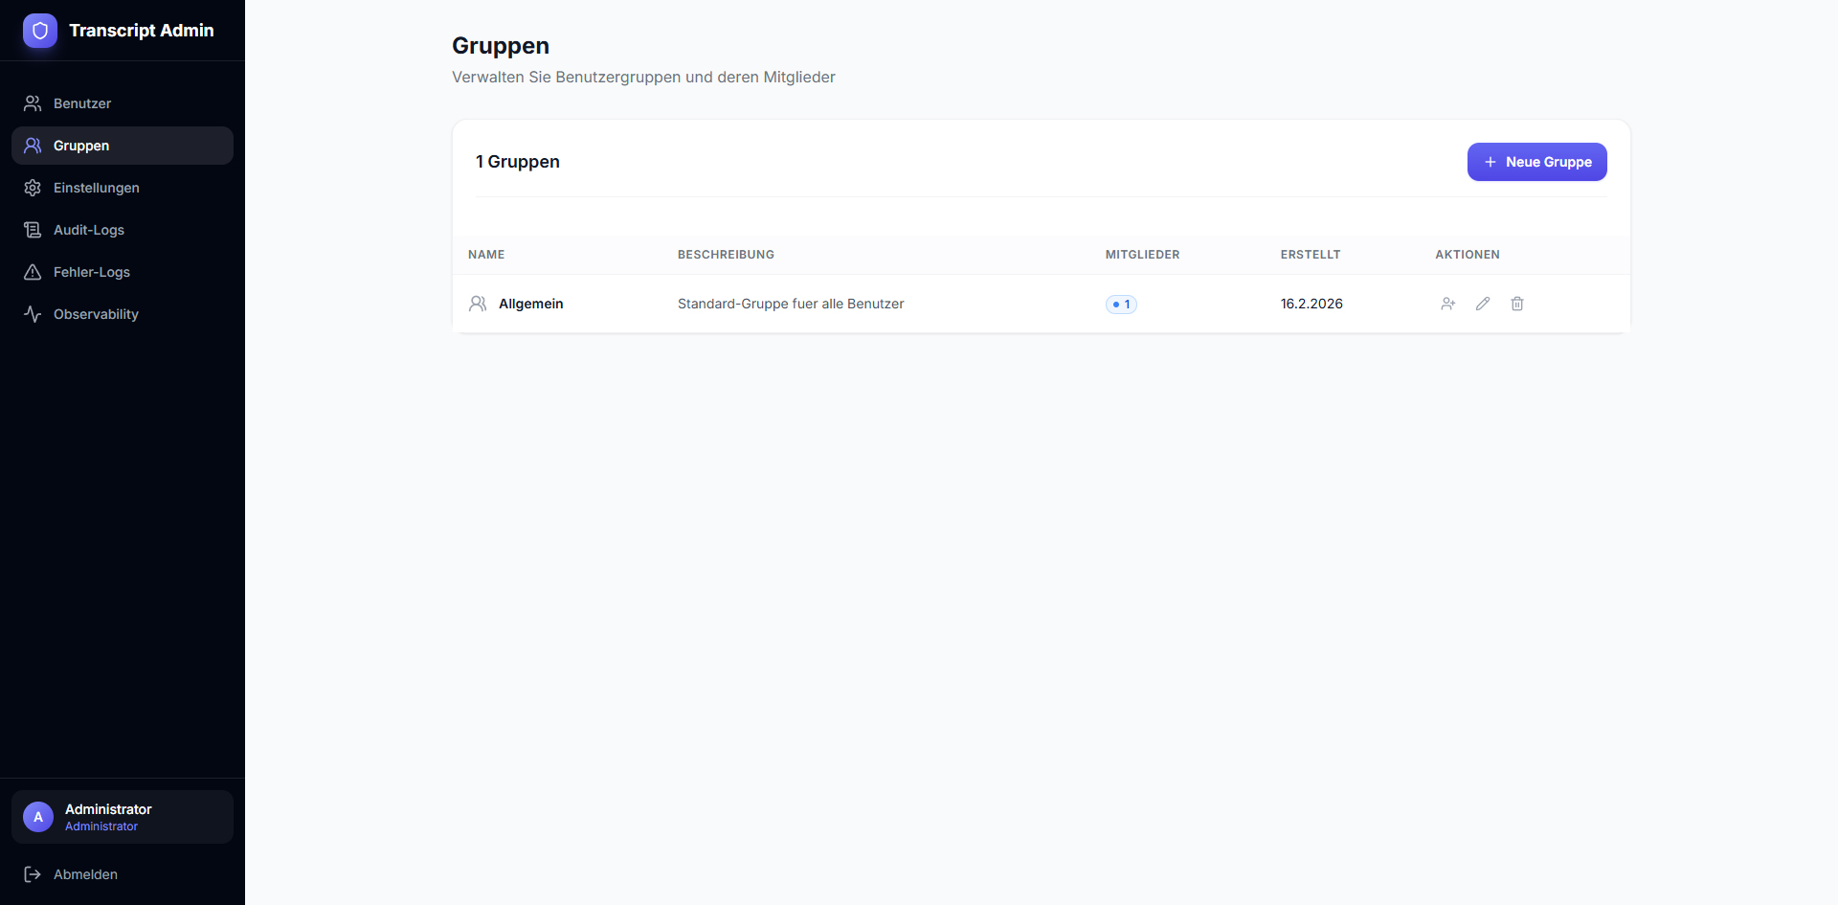Delete the Allgemein group via the trash icon
This screenshot has width=1838, height=905.
[1517, 304]
